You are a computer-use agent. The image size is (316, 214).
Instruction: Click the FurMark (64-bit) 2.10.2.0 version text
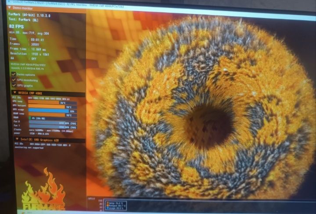(29, 15)
